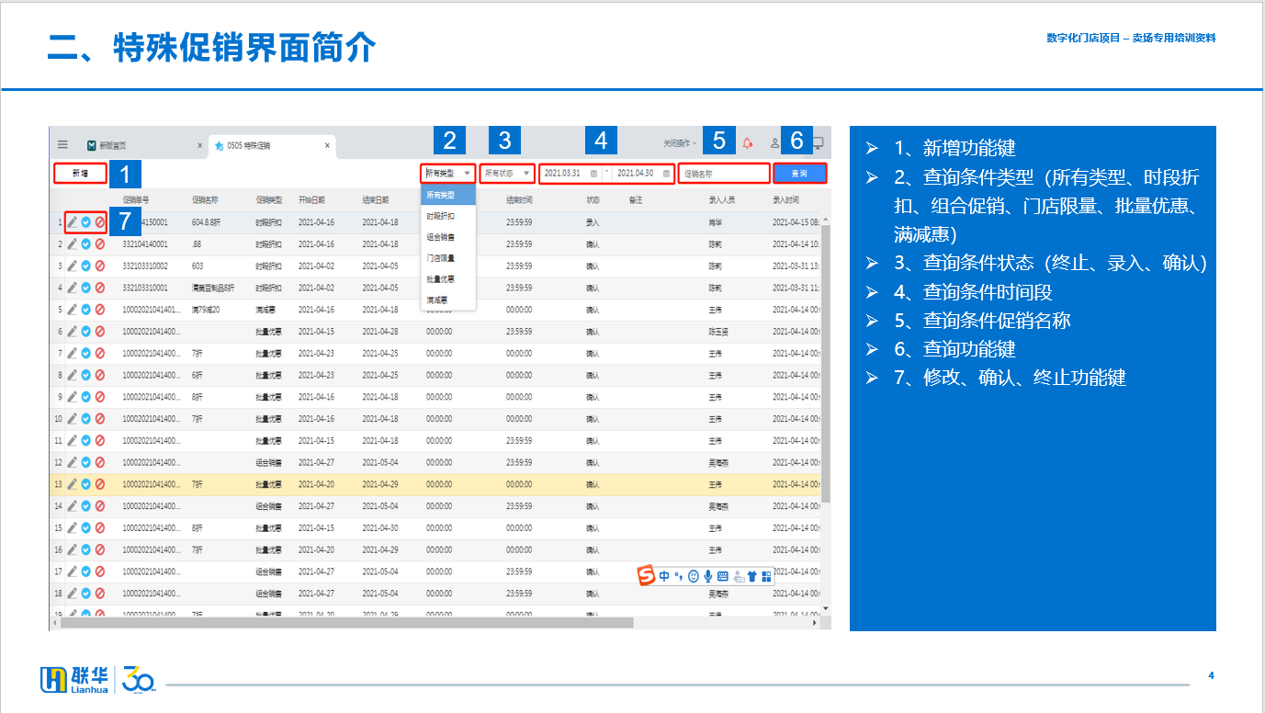Click end date field 2021.04.30
Image resolution: width=1265 pixels, height=713 pixels.
coord(635,173)
